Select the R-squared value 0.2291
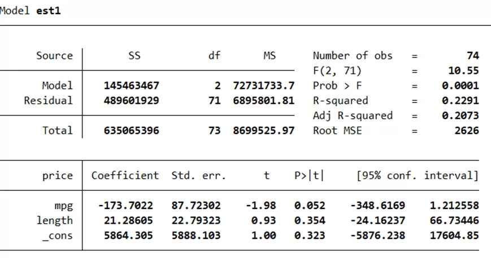491x258 pixels. 460,101
